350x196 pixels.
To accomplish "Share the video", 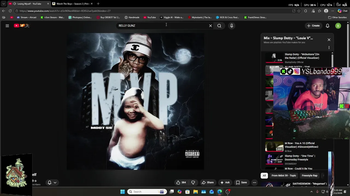I will coord(207,182).
